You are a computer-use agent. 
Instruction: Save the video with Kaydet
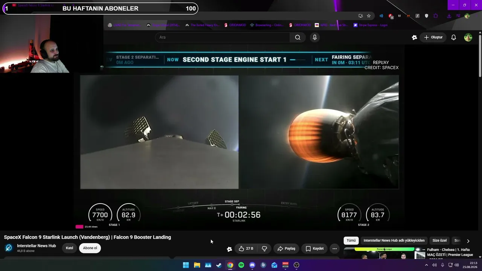(314, 248)
